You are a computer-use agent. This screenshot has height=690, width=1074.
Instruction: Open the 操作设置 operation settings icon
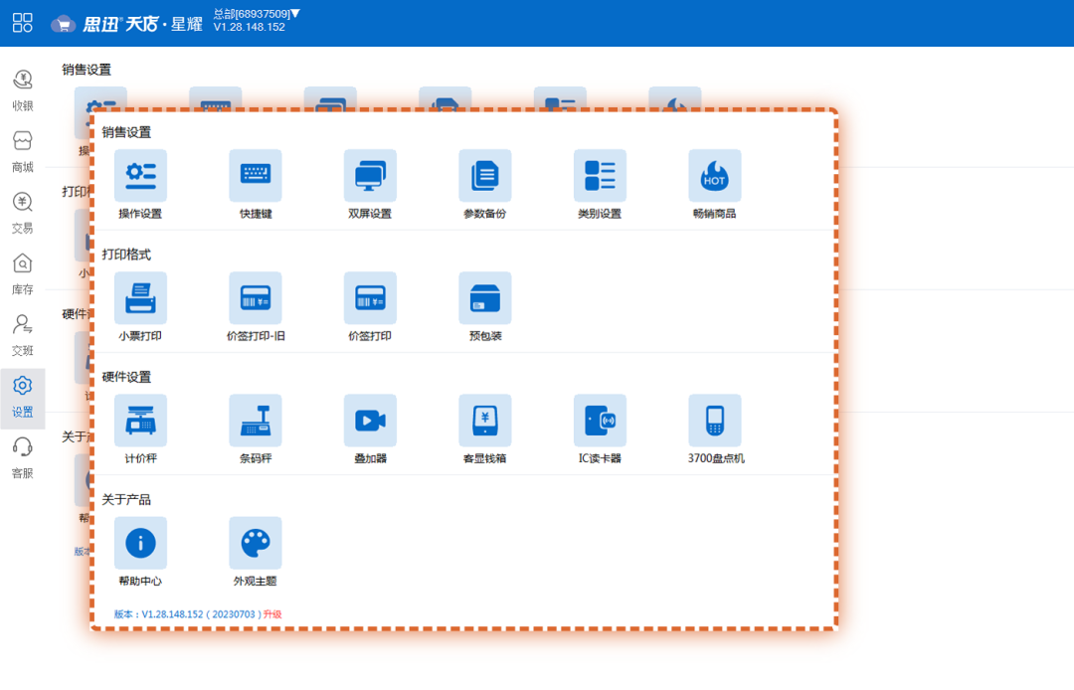click(x=140, y=176)
